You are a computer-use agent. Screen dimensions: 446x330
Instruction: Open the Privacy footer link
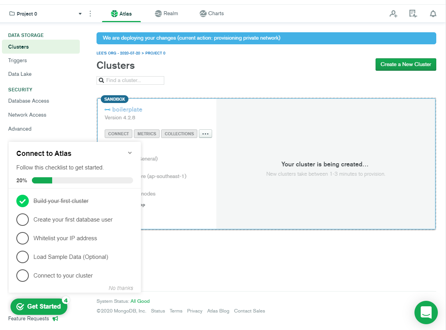pyautogui.click(x=195, y=311)
